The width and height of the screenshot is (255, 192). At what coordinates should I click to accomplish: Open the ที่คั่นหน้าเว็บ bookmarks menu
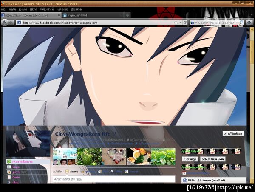[47, 9]
